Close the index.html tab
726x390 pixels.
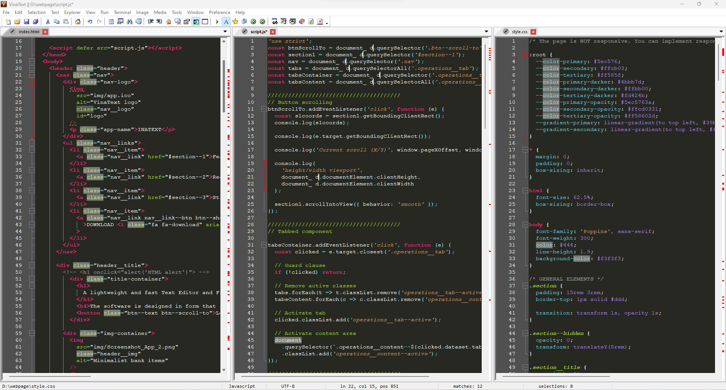click(x=45, y=32)
